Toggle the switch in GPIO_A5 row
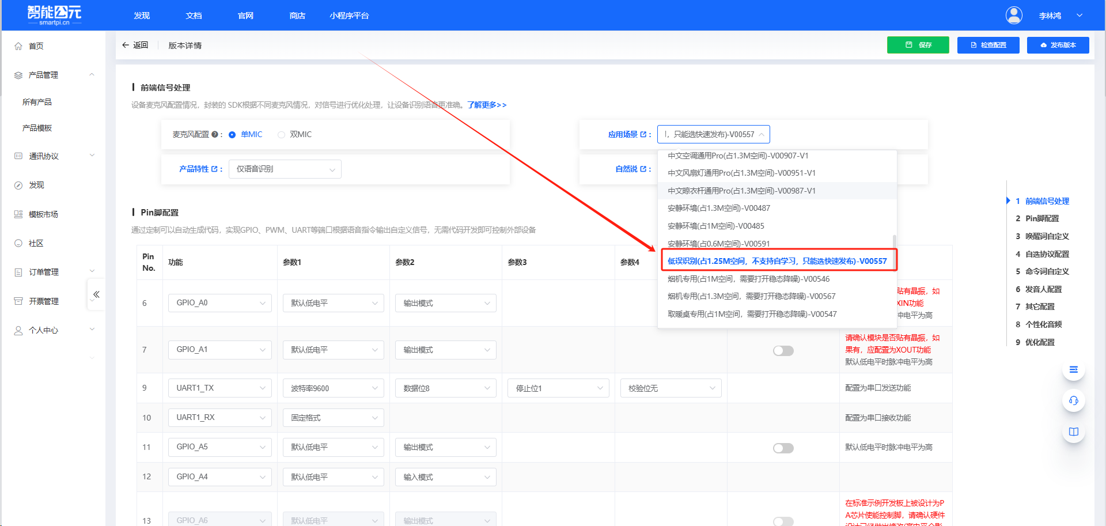Viewport: 1106px width, 526px height. [x=783, y=448]
